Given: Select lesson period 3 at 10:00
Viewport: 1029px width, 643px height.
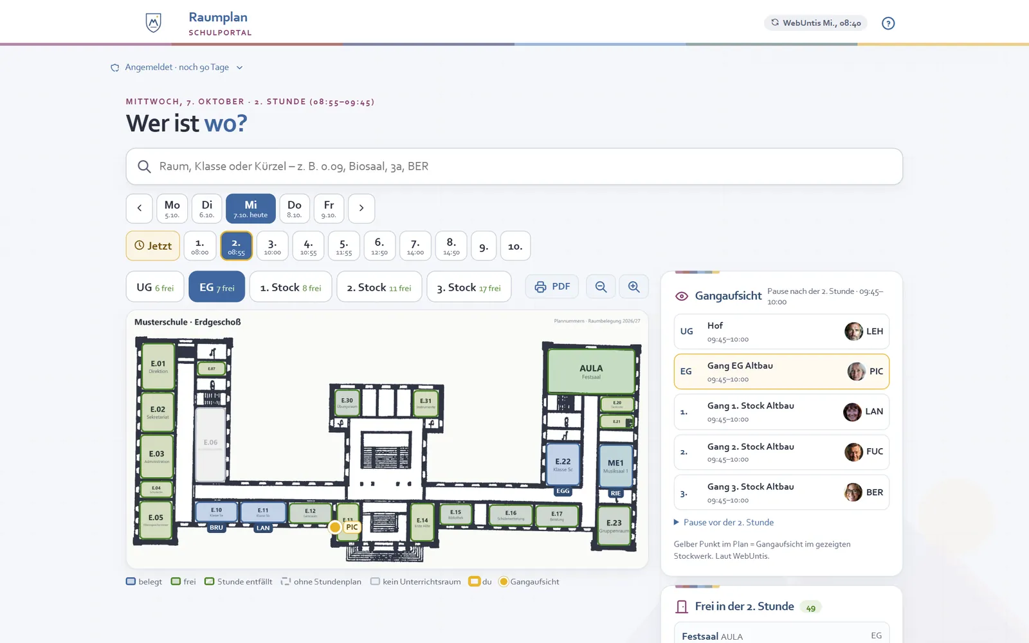Looking at the screenshot, I should (273, 246).
